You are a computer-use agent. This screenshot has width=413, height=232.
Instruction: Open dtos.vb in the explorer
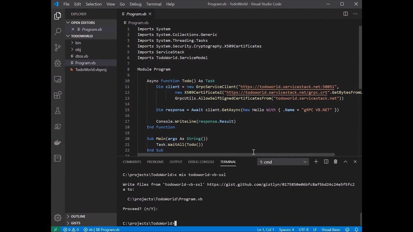tap(91, 56)
